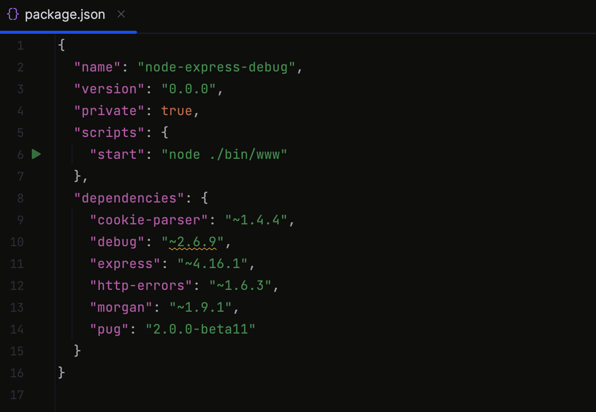Click line number 6 in the gutter

20,154
